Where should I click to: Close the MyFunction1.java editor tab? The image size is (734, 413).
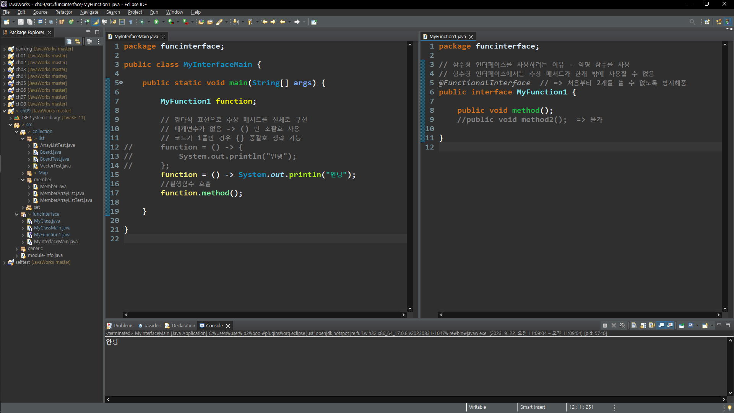pos(471,37)
